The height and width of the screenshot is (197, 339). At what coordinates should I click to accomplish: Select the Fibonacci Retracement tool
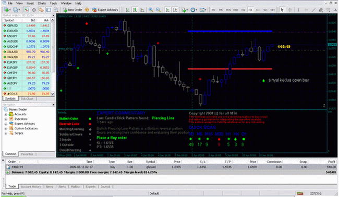point(328,10)
